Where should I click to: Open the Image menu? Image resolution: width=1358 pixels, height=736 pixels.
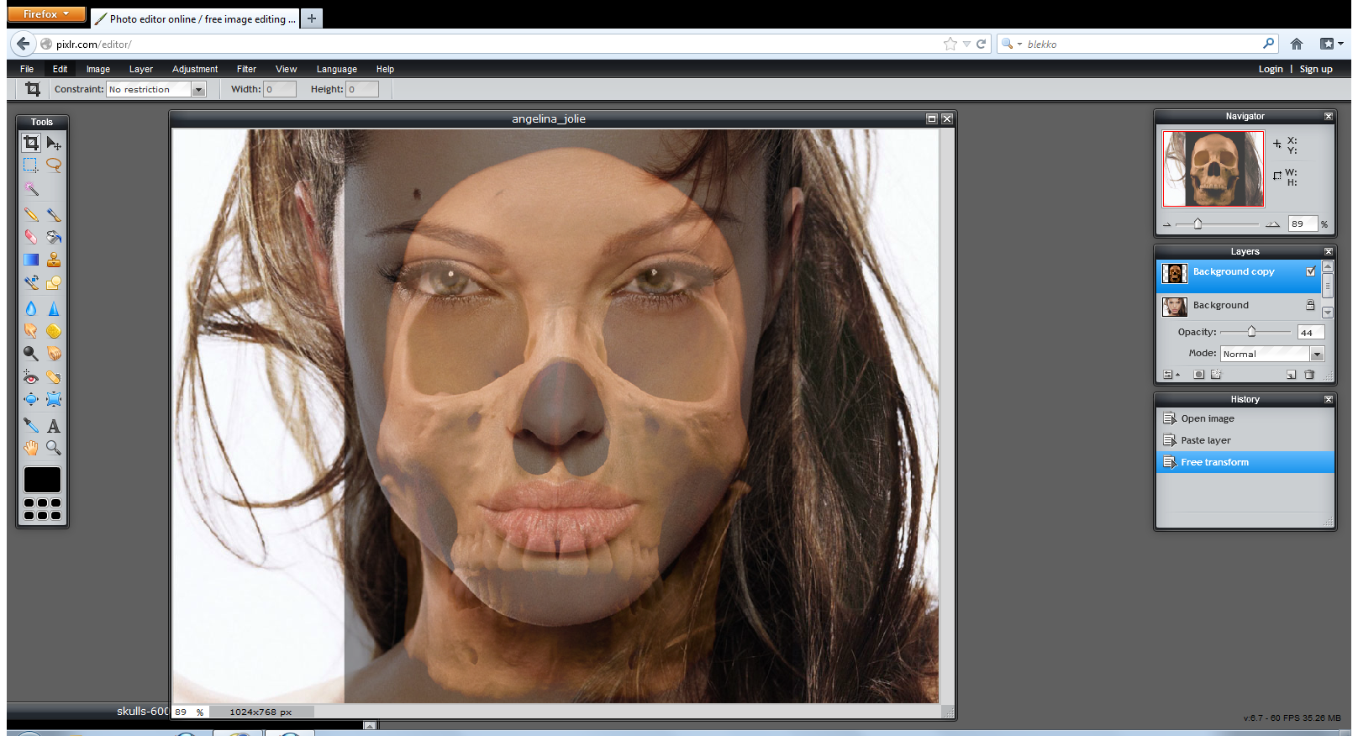[98, 69]
